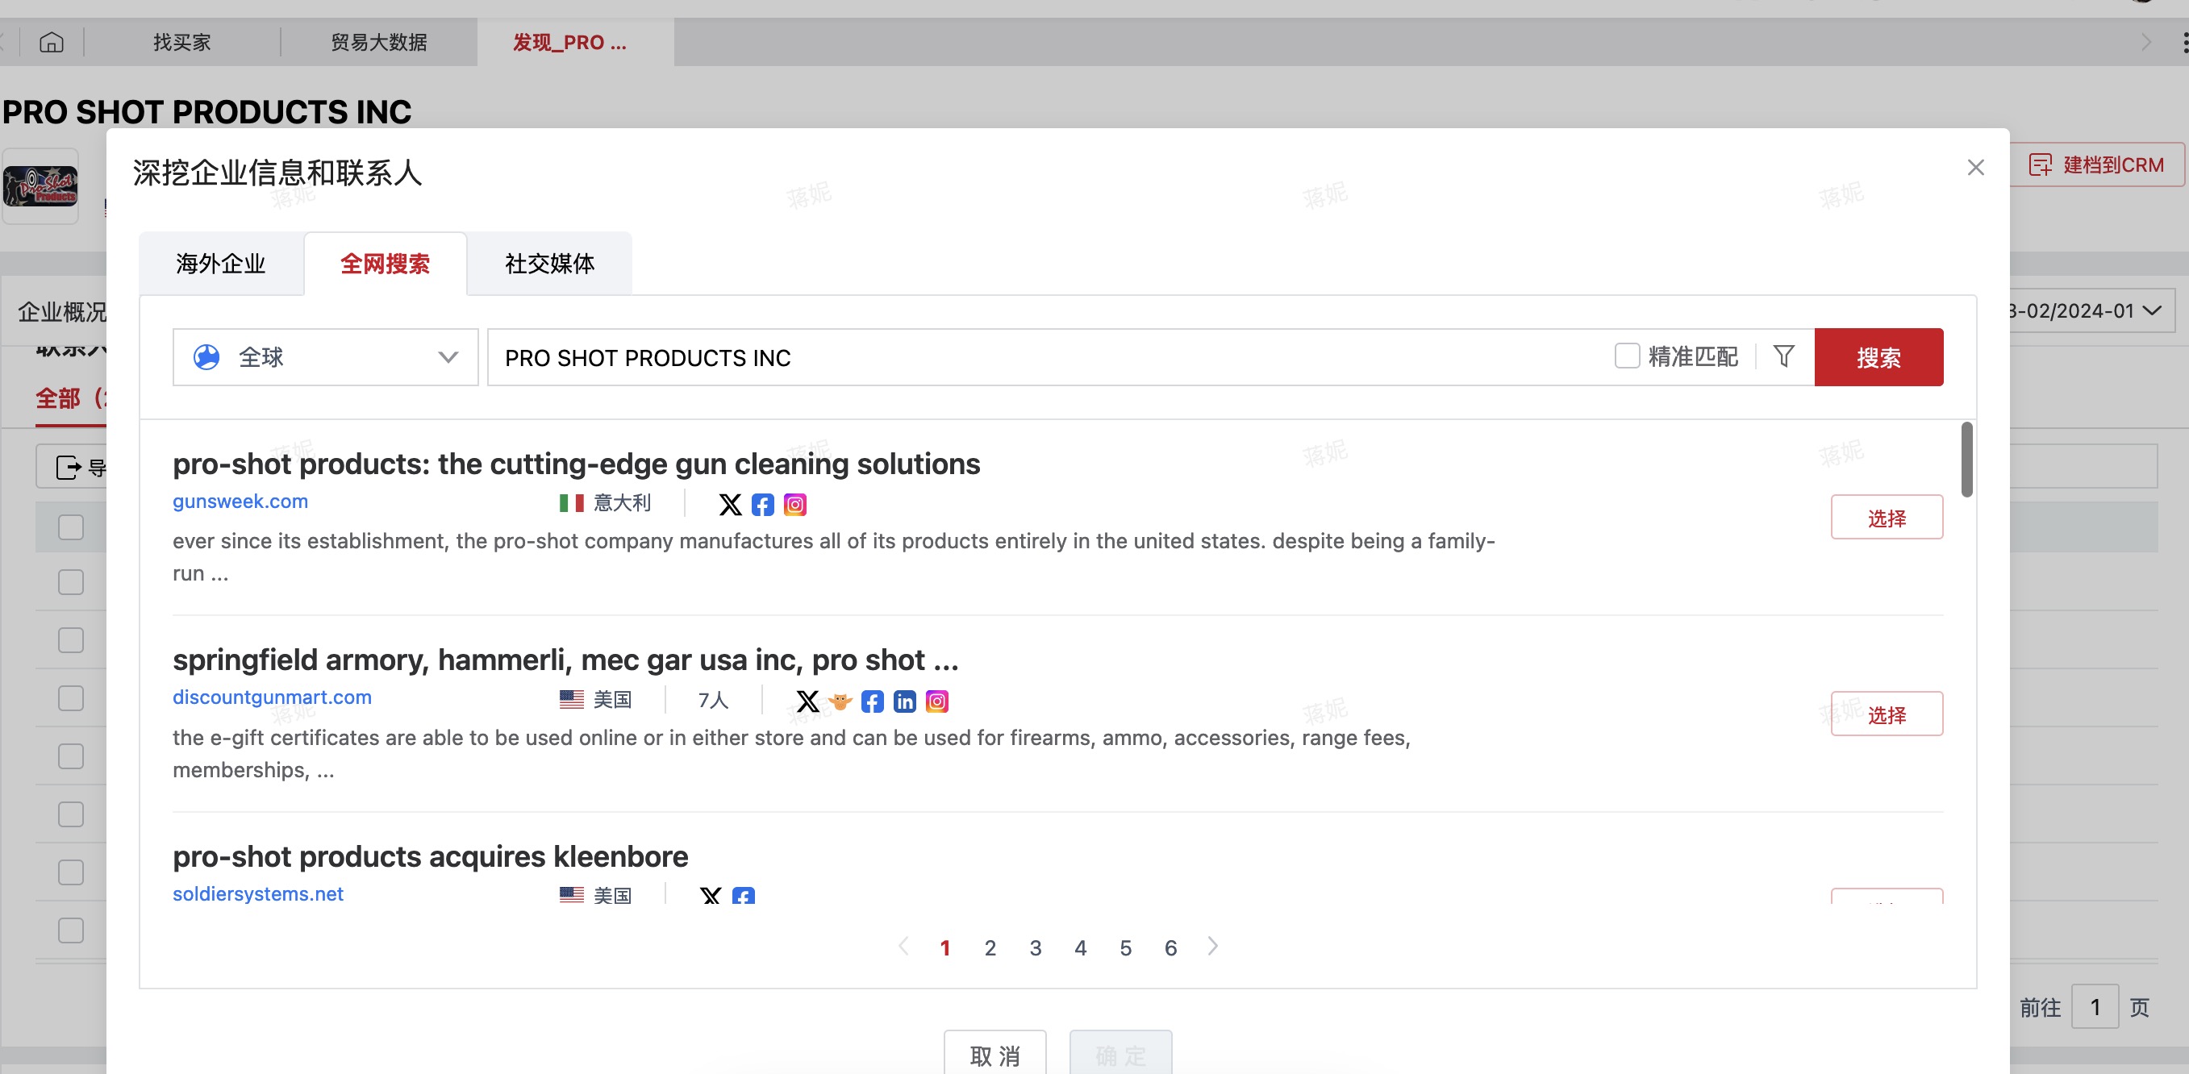Screen dimensions: 2189x1074
Task: Open discountgunmart.com Facebook icon
Action: click(x=872, y=701)
